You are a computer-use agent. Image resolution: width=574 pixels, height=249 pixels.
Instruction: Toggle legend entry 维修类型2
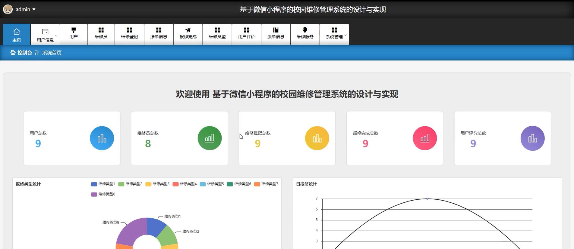(x=130, y=184)
